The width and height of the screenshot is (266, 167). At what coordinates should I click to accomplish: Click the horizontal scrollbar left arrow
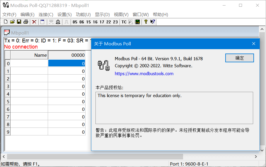(4, 157)
